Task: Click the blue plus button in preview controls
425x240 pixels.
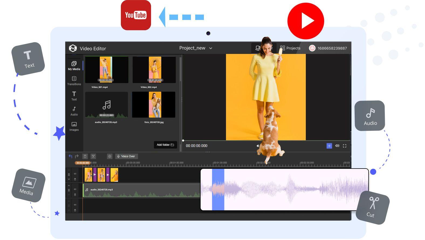Action: (329, 146)
